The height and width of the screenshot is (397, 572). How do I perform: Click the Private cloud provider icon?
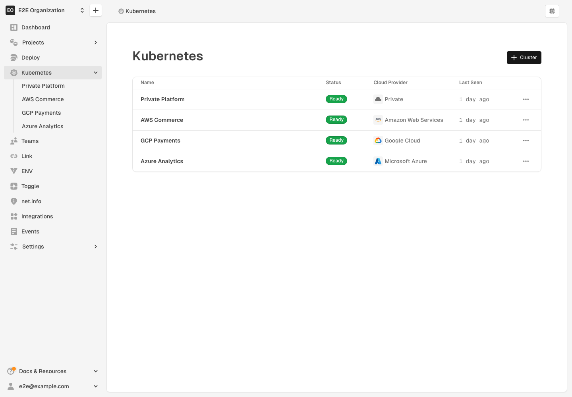378,99
